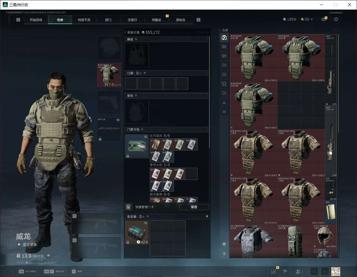Click the Q key icon left of tabs
Screen dimensions: 357x277
(x=18, y=20)
